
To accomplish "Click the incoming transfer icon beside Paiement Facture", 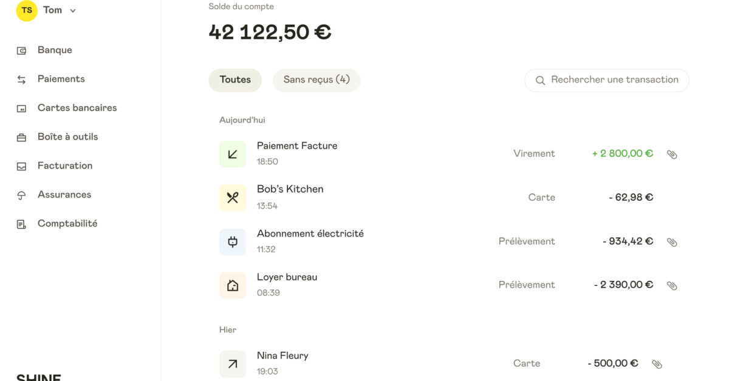I will point(233,153).
